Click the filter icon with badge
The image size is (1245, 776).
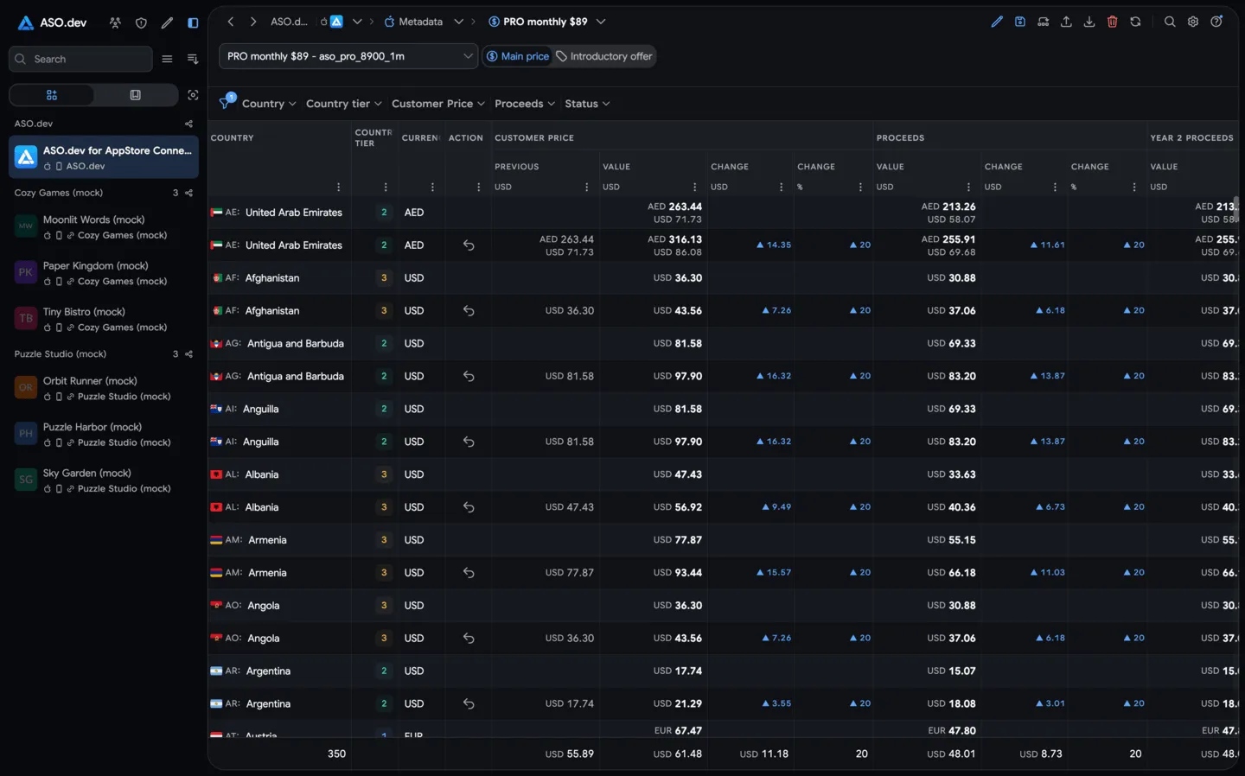point(227,102)
